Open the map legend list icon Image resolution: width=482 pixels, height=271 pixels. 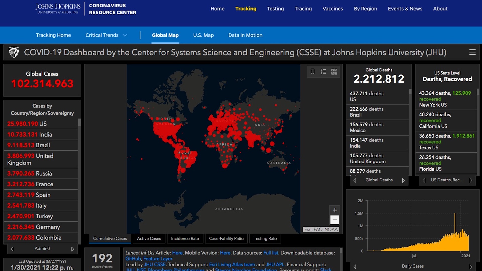[323, 72]
